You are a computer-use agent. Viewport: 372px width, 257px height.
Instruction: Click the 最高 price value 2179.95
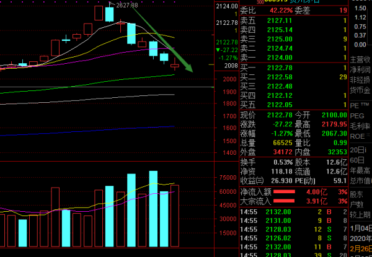331,124
